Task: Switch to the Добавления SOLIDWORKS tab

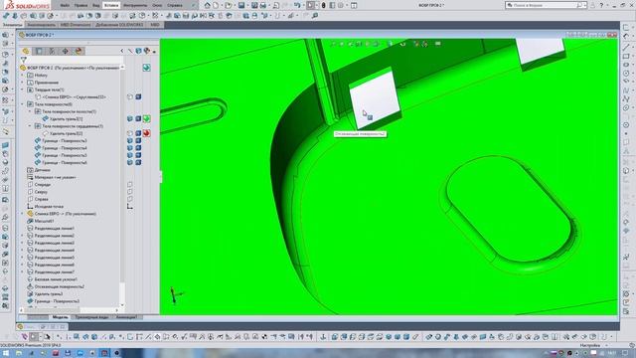Action: coord(119,25)
